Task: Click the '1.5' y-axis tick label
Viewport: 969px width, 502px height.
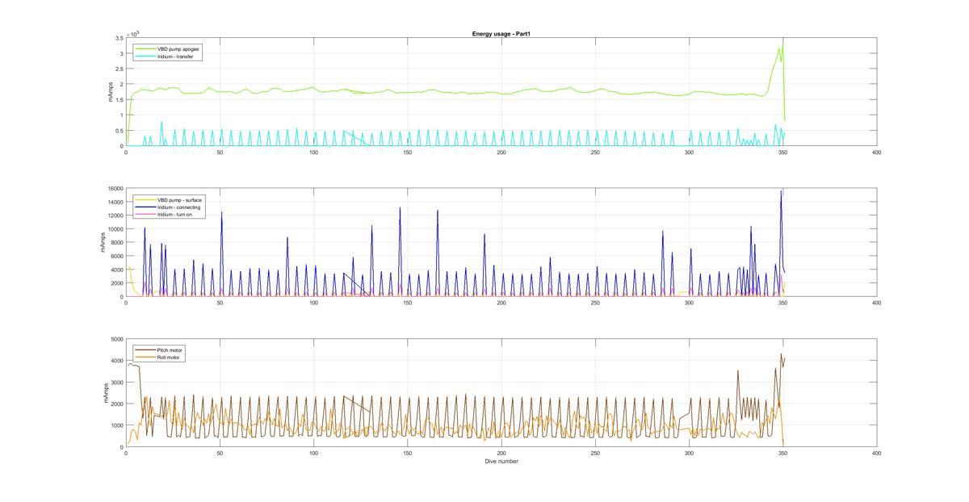Action: [119, 100]
